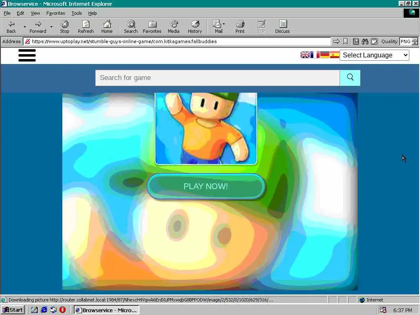Click the binoculars find icon

[x=365, y=41]
